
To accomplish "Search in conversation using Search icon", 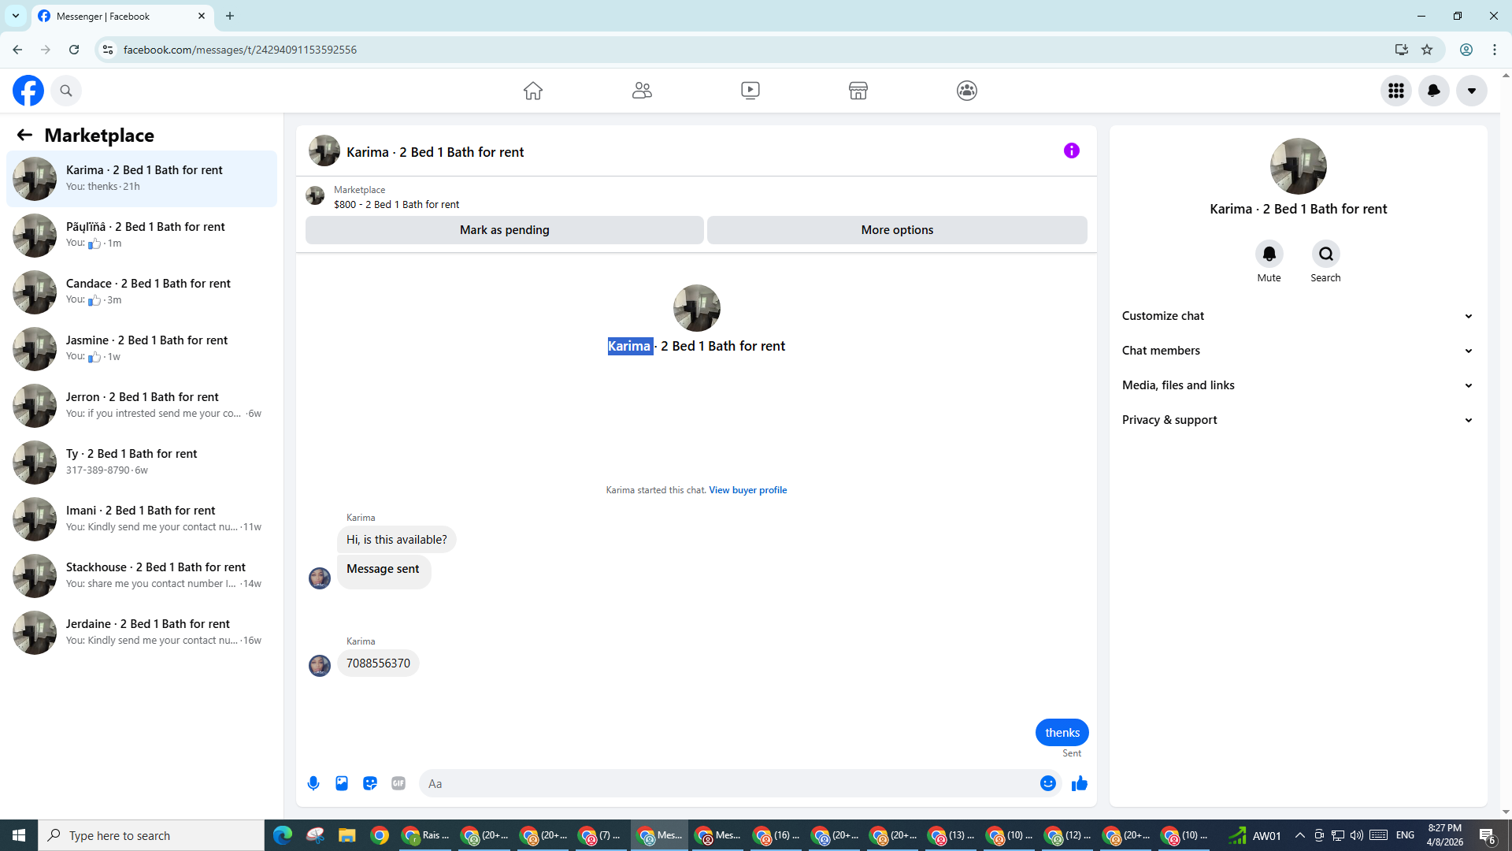I will (x=1325, y=254).
